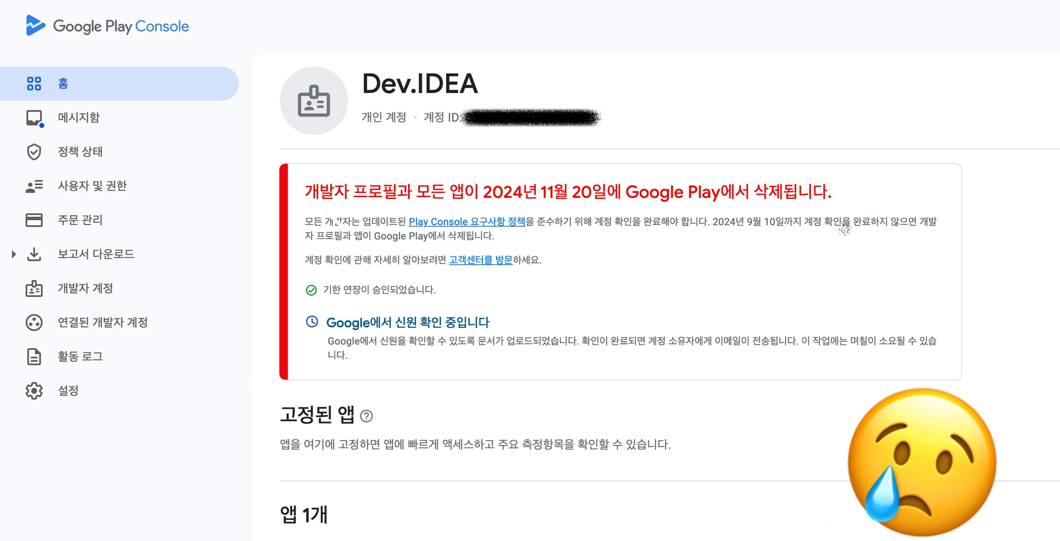
Task: Click the help icon beside 고정된 앱
Action: pyautogui.click(x=366, y=416)
